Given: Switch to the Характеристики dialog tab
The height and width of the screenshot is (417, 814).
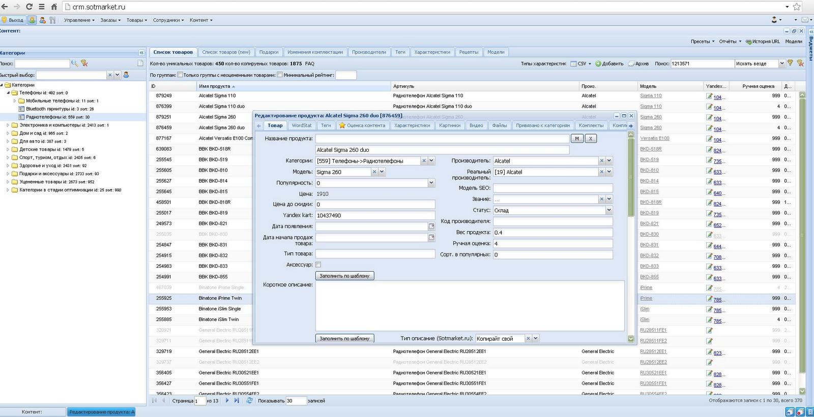Looking at the screenshot, I should point(412,125).
